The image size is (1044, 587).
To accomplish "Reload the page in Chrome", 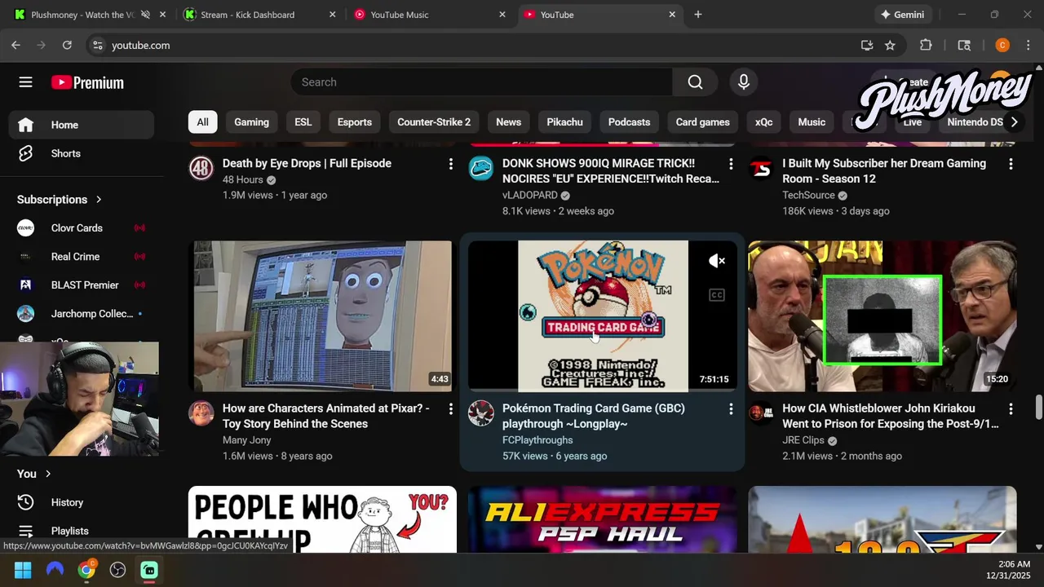I will click(67, 46).
